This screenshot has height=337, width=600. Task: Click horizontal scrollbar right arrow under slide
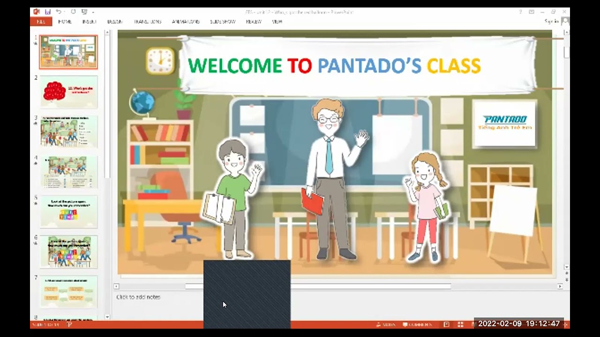pos(560,286)
